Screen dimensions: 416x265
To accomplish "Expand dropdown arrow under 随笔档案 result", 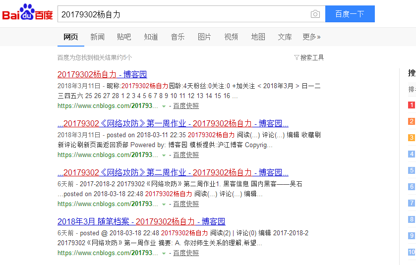I will [164, 253].
